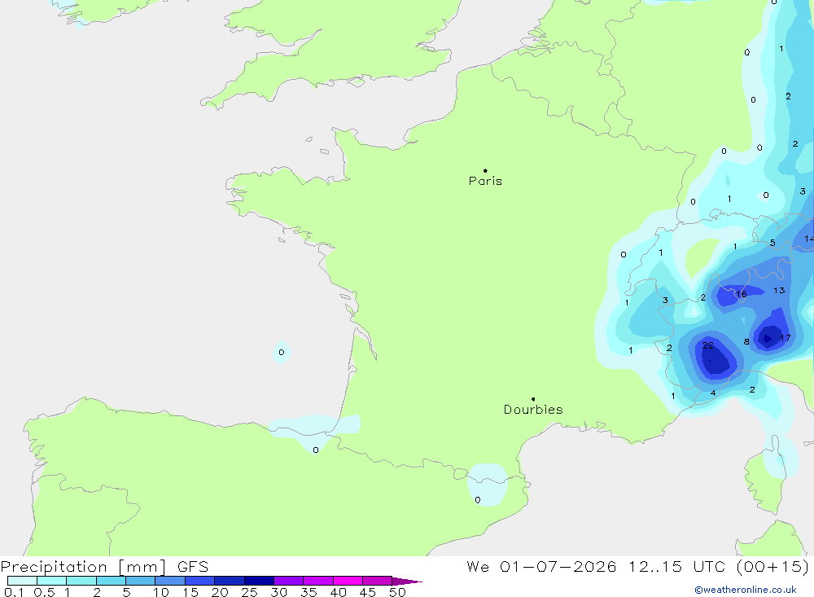This screenshot has height=597, width=814.
Task: Click the '10' legend scale label
Action: tap(161, 592)
